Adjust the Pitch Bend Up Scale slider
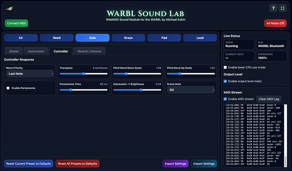This screenshot has width=292, height=171. (x=191, y=74)
